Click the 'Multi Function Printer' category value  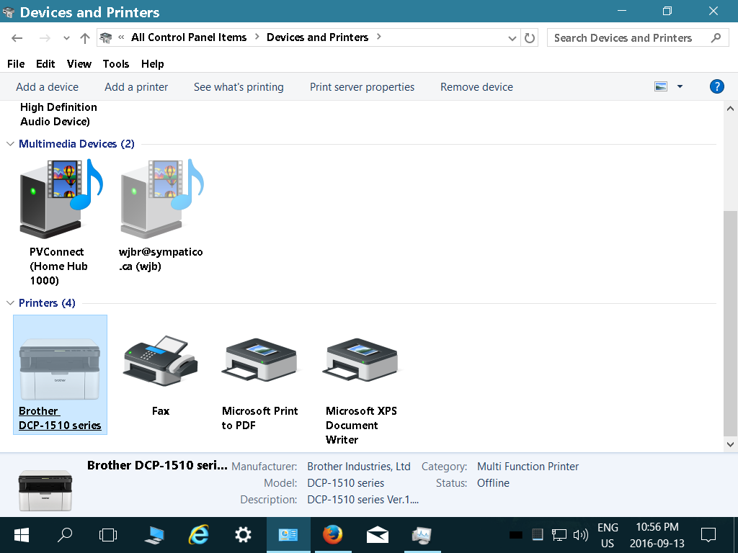(528, 467)
